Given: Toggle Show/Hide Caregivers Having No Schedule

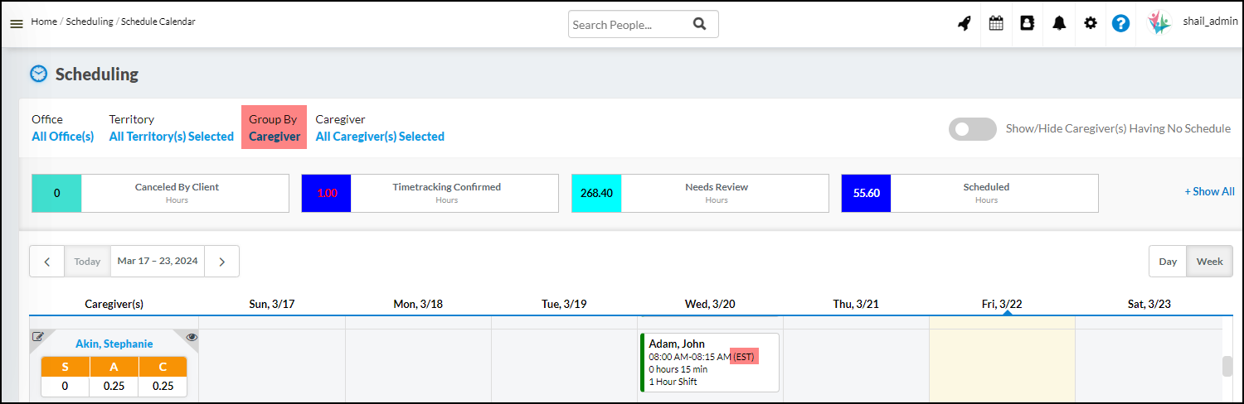Looking at the screenshot, I should pyautogui.click(x=974, y=129).
